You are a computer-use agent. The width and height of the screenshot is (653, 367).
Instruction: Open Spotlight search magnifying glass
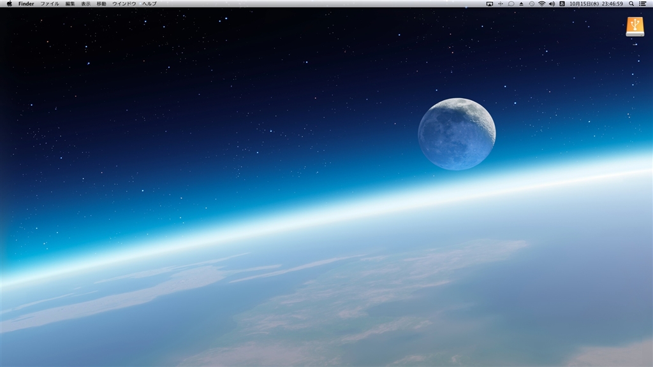(x=631, y=4)
